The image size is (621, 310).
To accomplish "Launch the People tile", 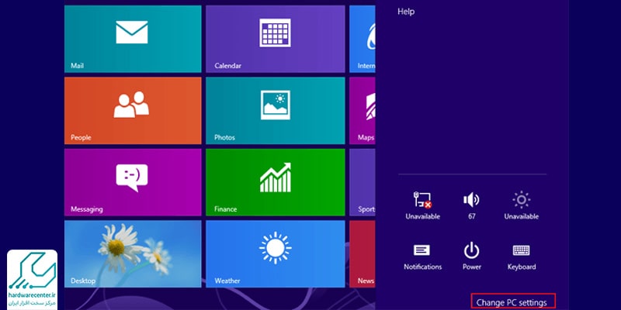I will click(x=133, y=111).
